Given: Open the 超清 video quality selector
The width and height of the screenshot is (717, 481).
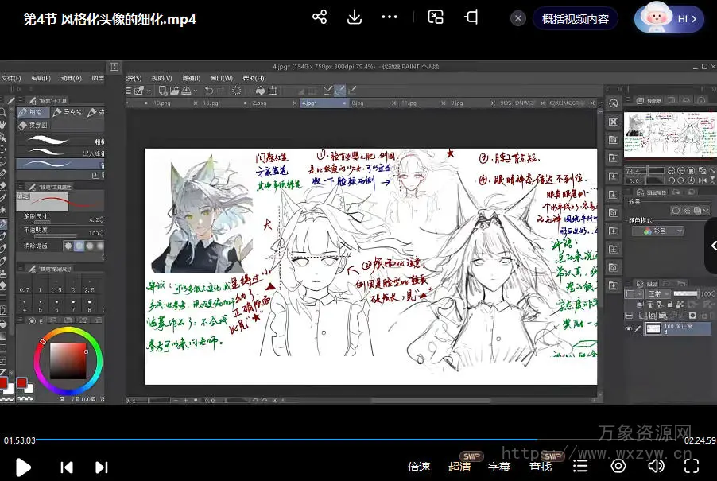Looking at the screenshot, I should tap(459, 467).
